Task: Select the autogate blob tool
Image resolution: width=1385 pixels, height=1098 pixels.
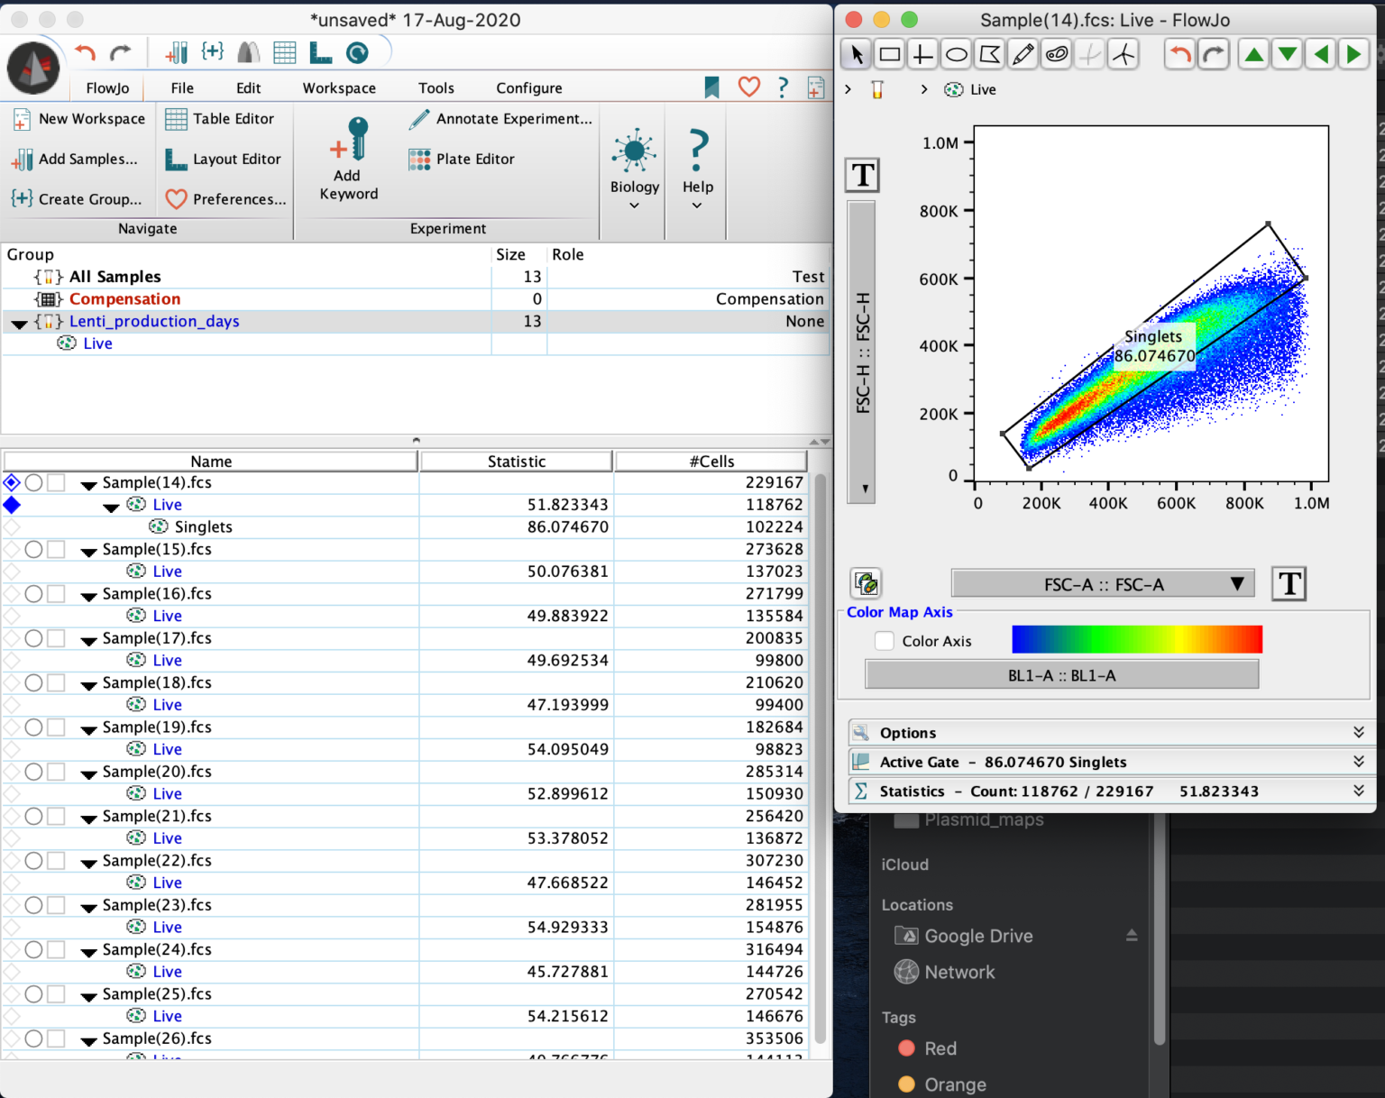Action: [1056, 55]
